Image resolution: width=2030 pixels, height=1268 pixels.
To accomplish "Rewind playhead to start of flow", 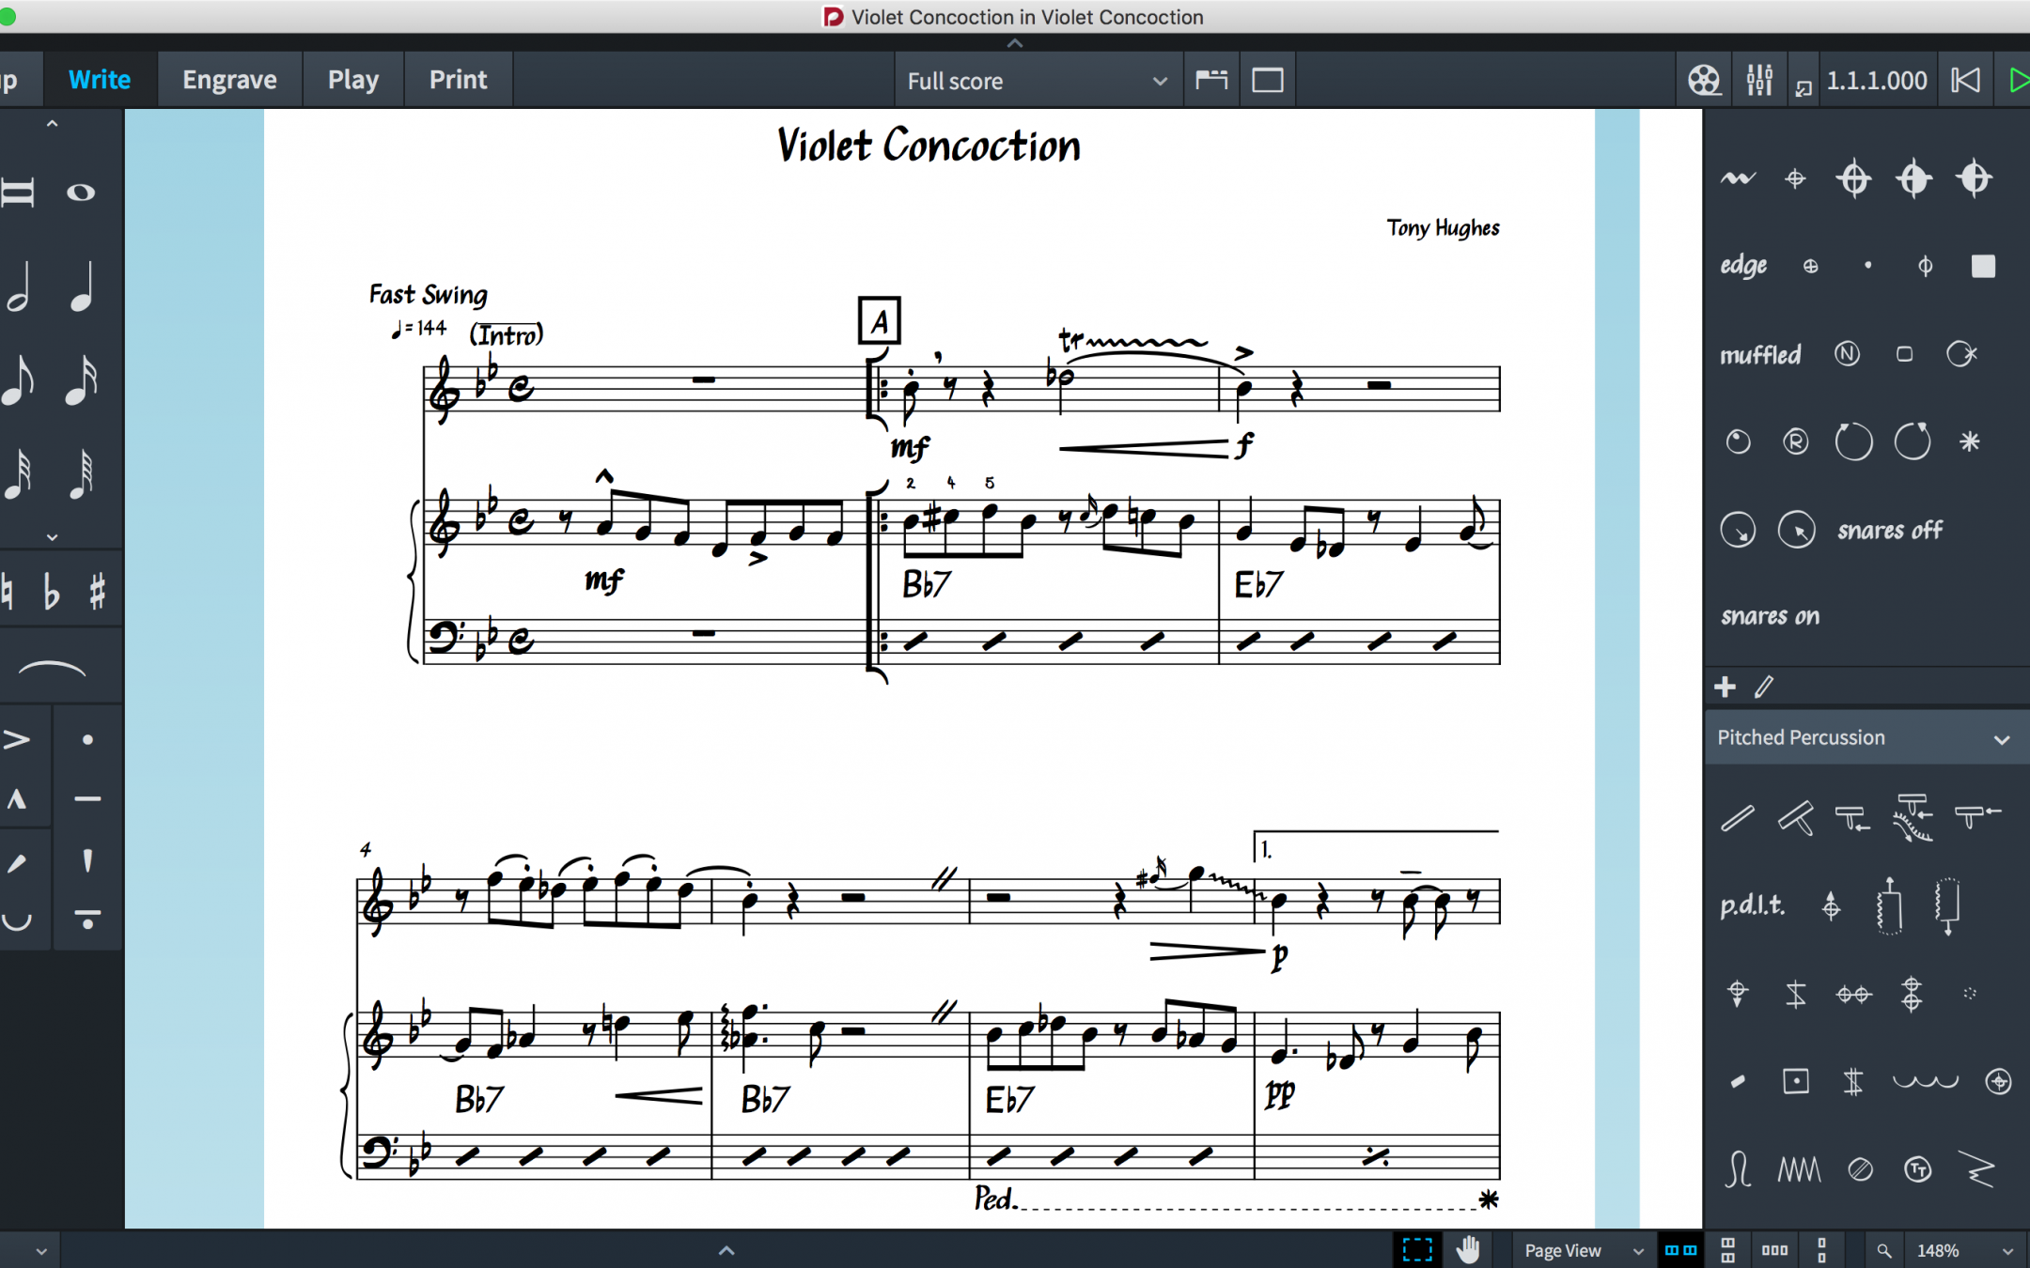I will tap(1965, 81).
